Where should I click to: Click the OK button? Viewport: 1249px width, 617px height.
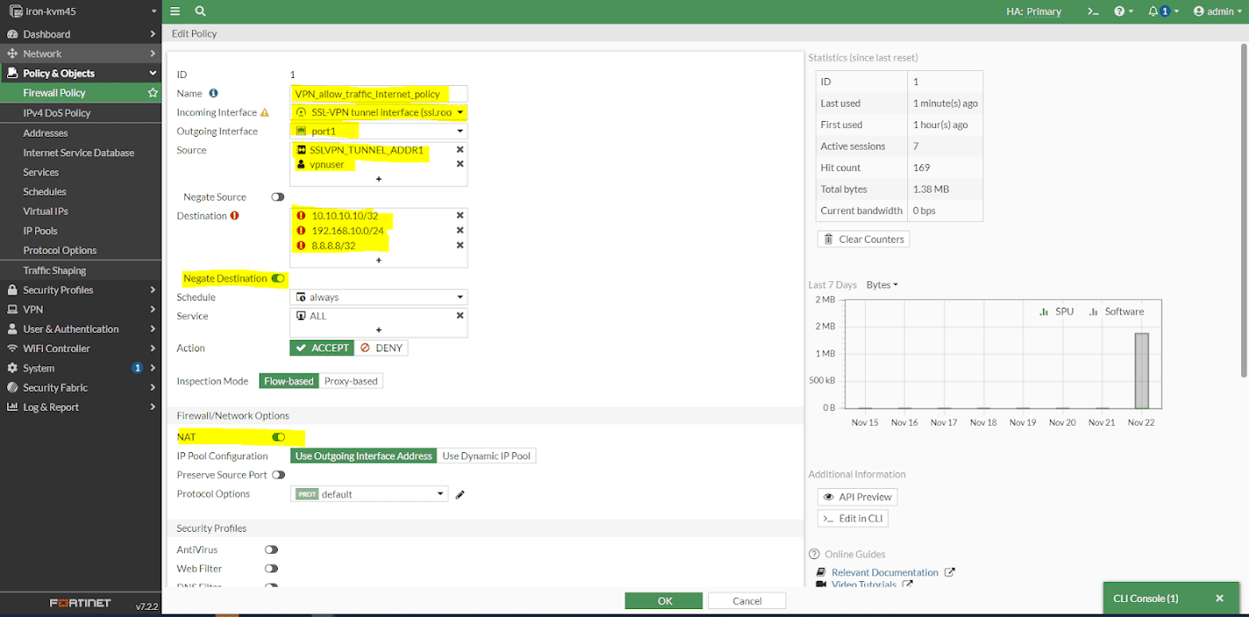pos(664,601)
